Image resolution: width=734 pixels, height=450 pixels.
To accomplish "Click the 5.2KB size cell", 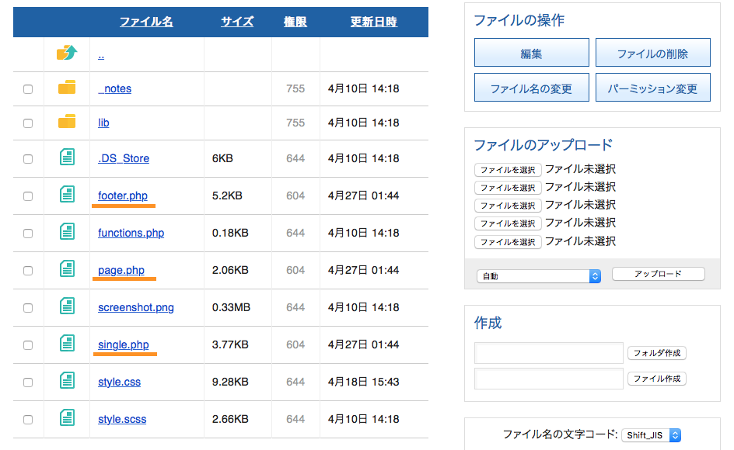I will point(227,196).
